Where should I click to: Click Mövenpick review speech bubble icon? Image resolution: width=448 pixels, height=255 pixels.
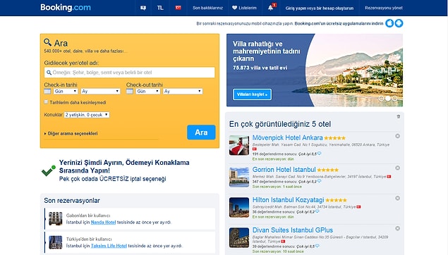point(319,154)
